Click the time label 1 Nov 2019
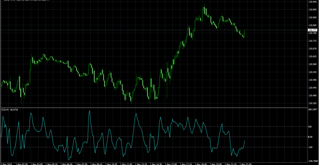The width and height of the screenshot is (319, 165). tap(7, 164)
